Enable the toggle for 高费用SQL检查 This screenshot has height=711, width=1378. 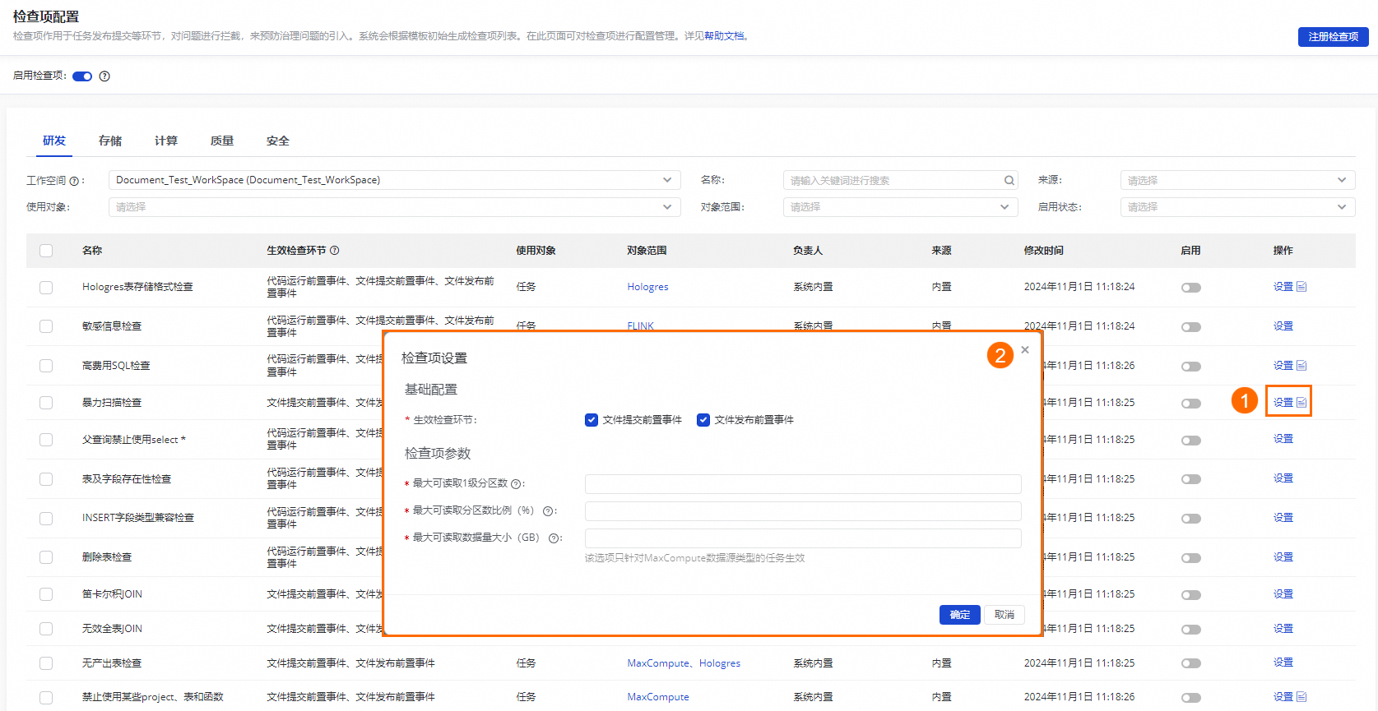point(1191,367)
